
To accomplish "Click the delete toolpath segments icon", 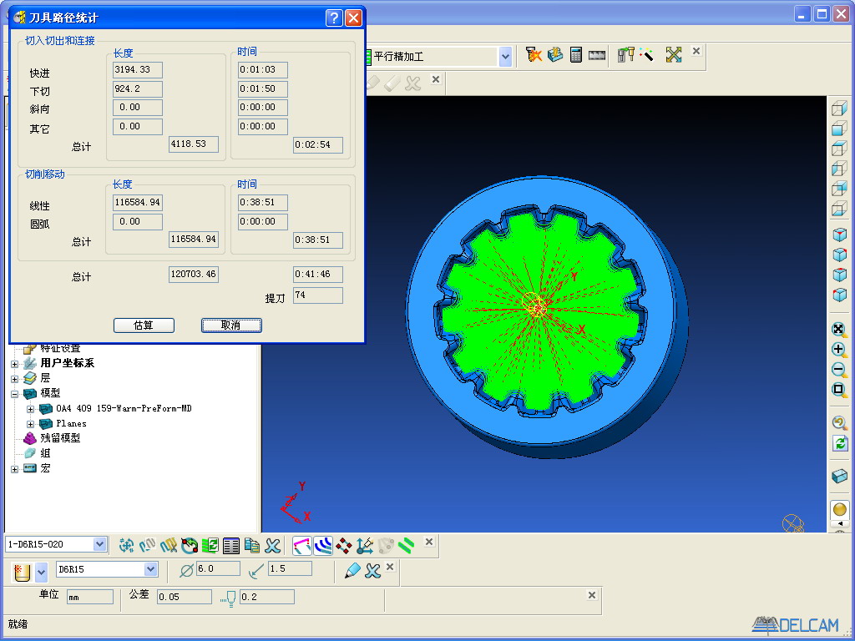I will (x=169, y=545).
